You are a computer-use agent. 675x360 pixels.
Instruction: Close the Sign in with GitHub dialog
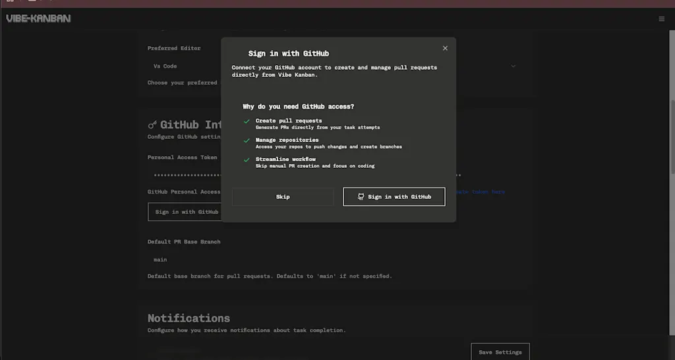coord(445,48)
